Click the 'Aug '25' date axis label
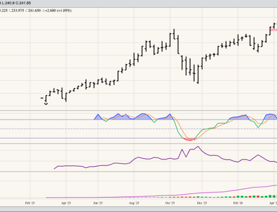This screenshot has width=277, height=212. 134,203
